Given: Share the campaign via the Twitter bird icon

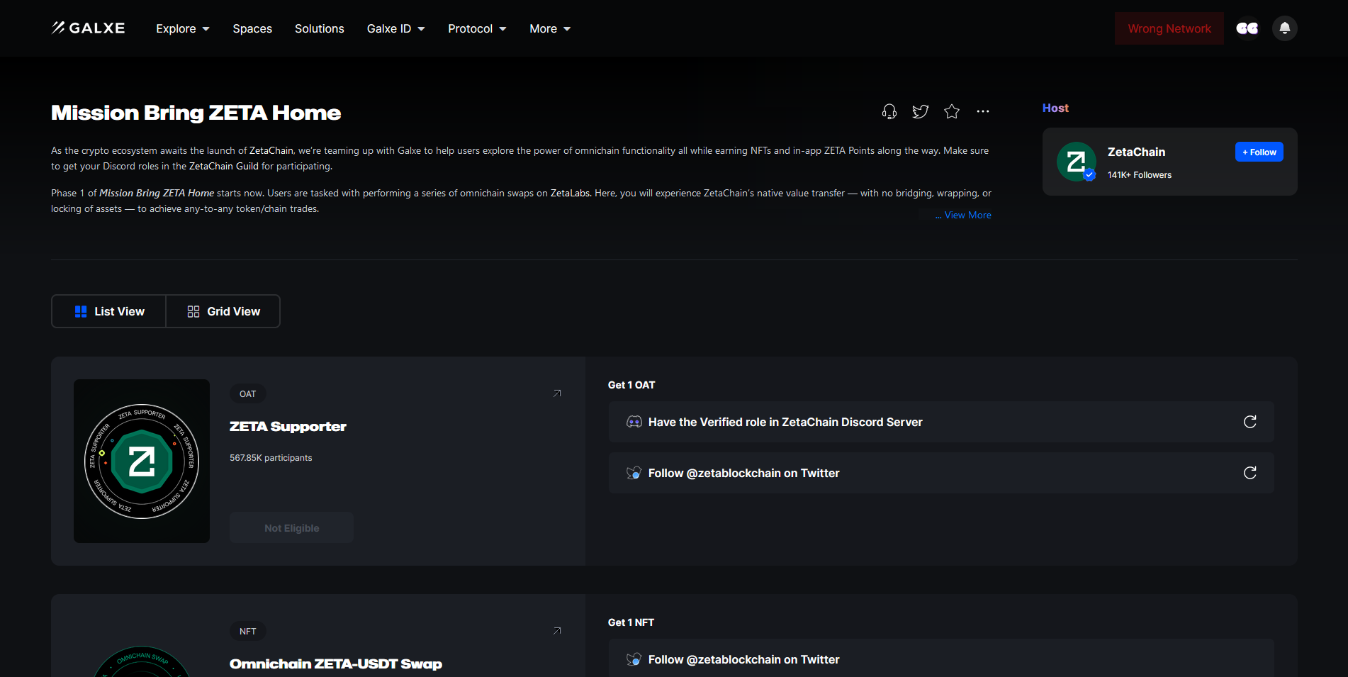Looking at the screenshot, I should point(920,111).
